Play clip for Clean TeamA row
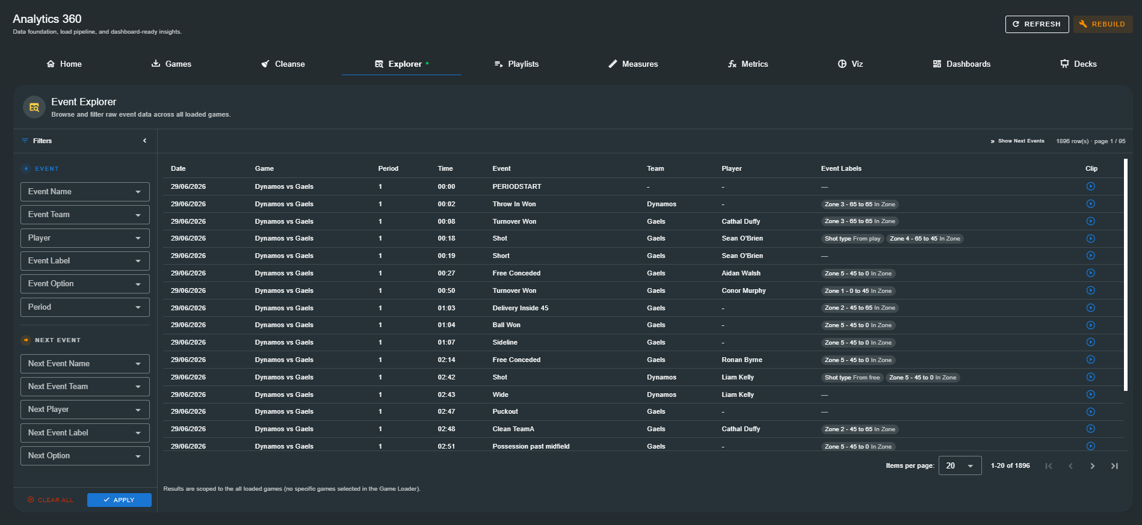Viewport: 1142px width, 525px height. click(x=1090, y=429)
